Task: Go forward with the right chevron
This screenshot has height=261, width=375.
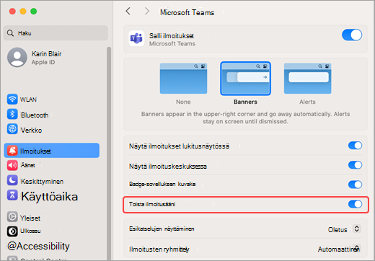Action: point(147,11)
